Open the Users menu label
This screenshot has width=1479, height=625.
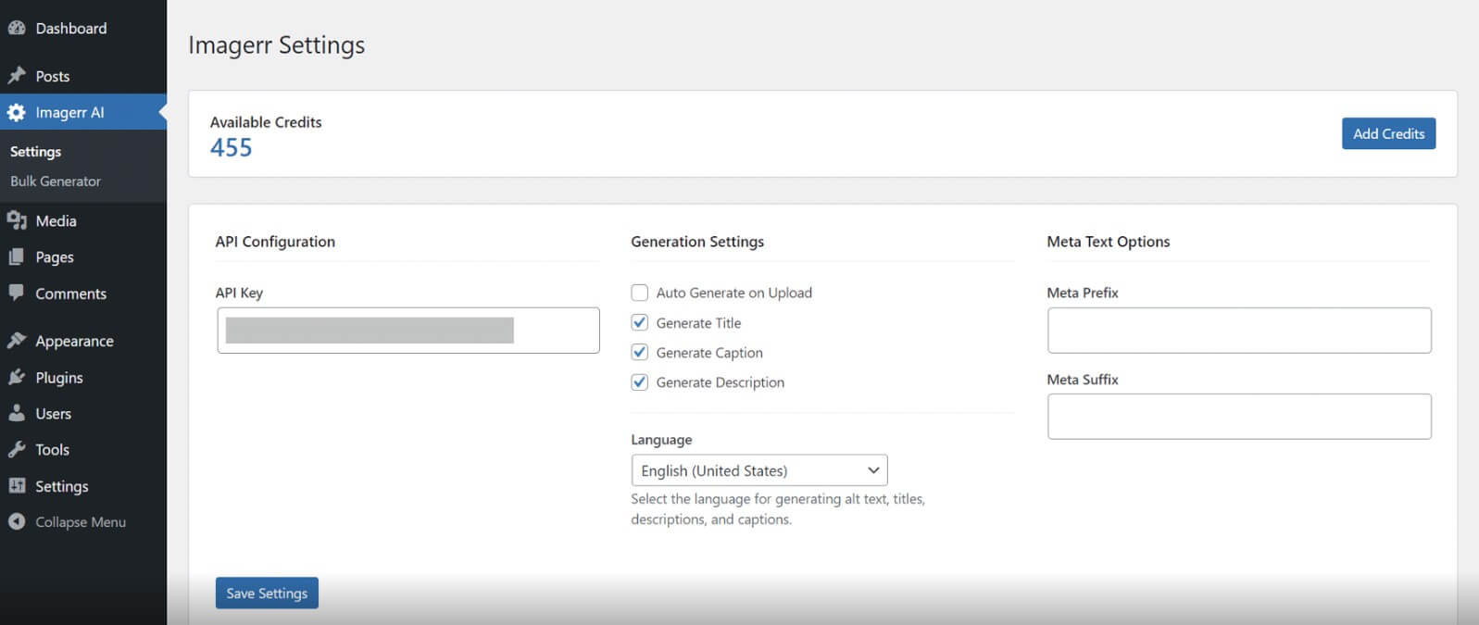[53, 414]
